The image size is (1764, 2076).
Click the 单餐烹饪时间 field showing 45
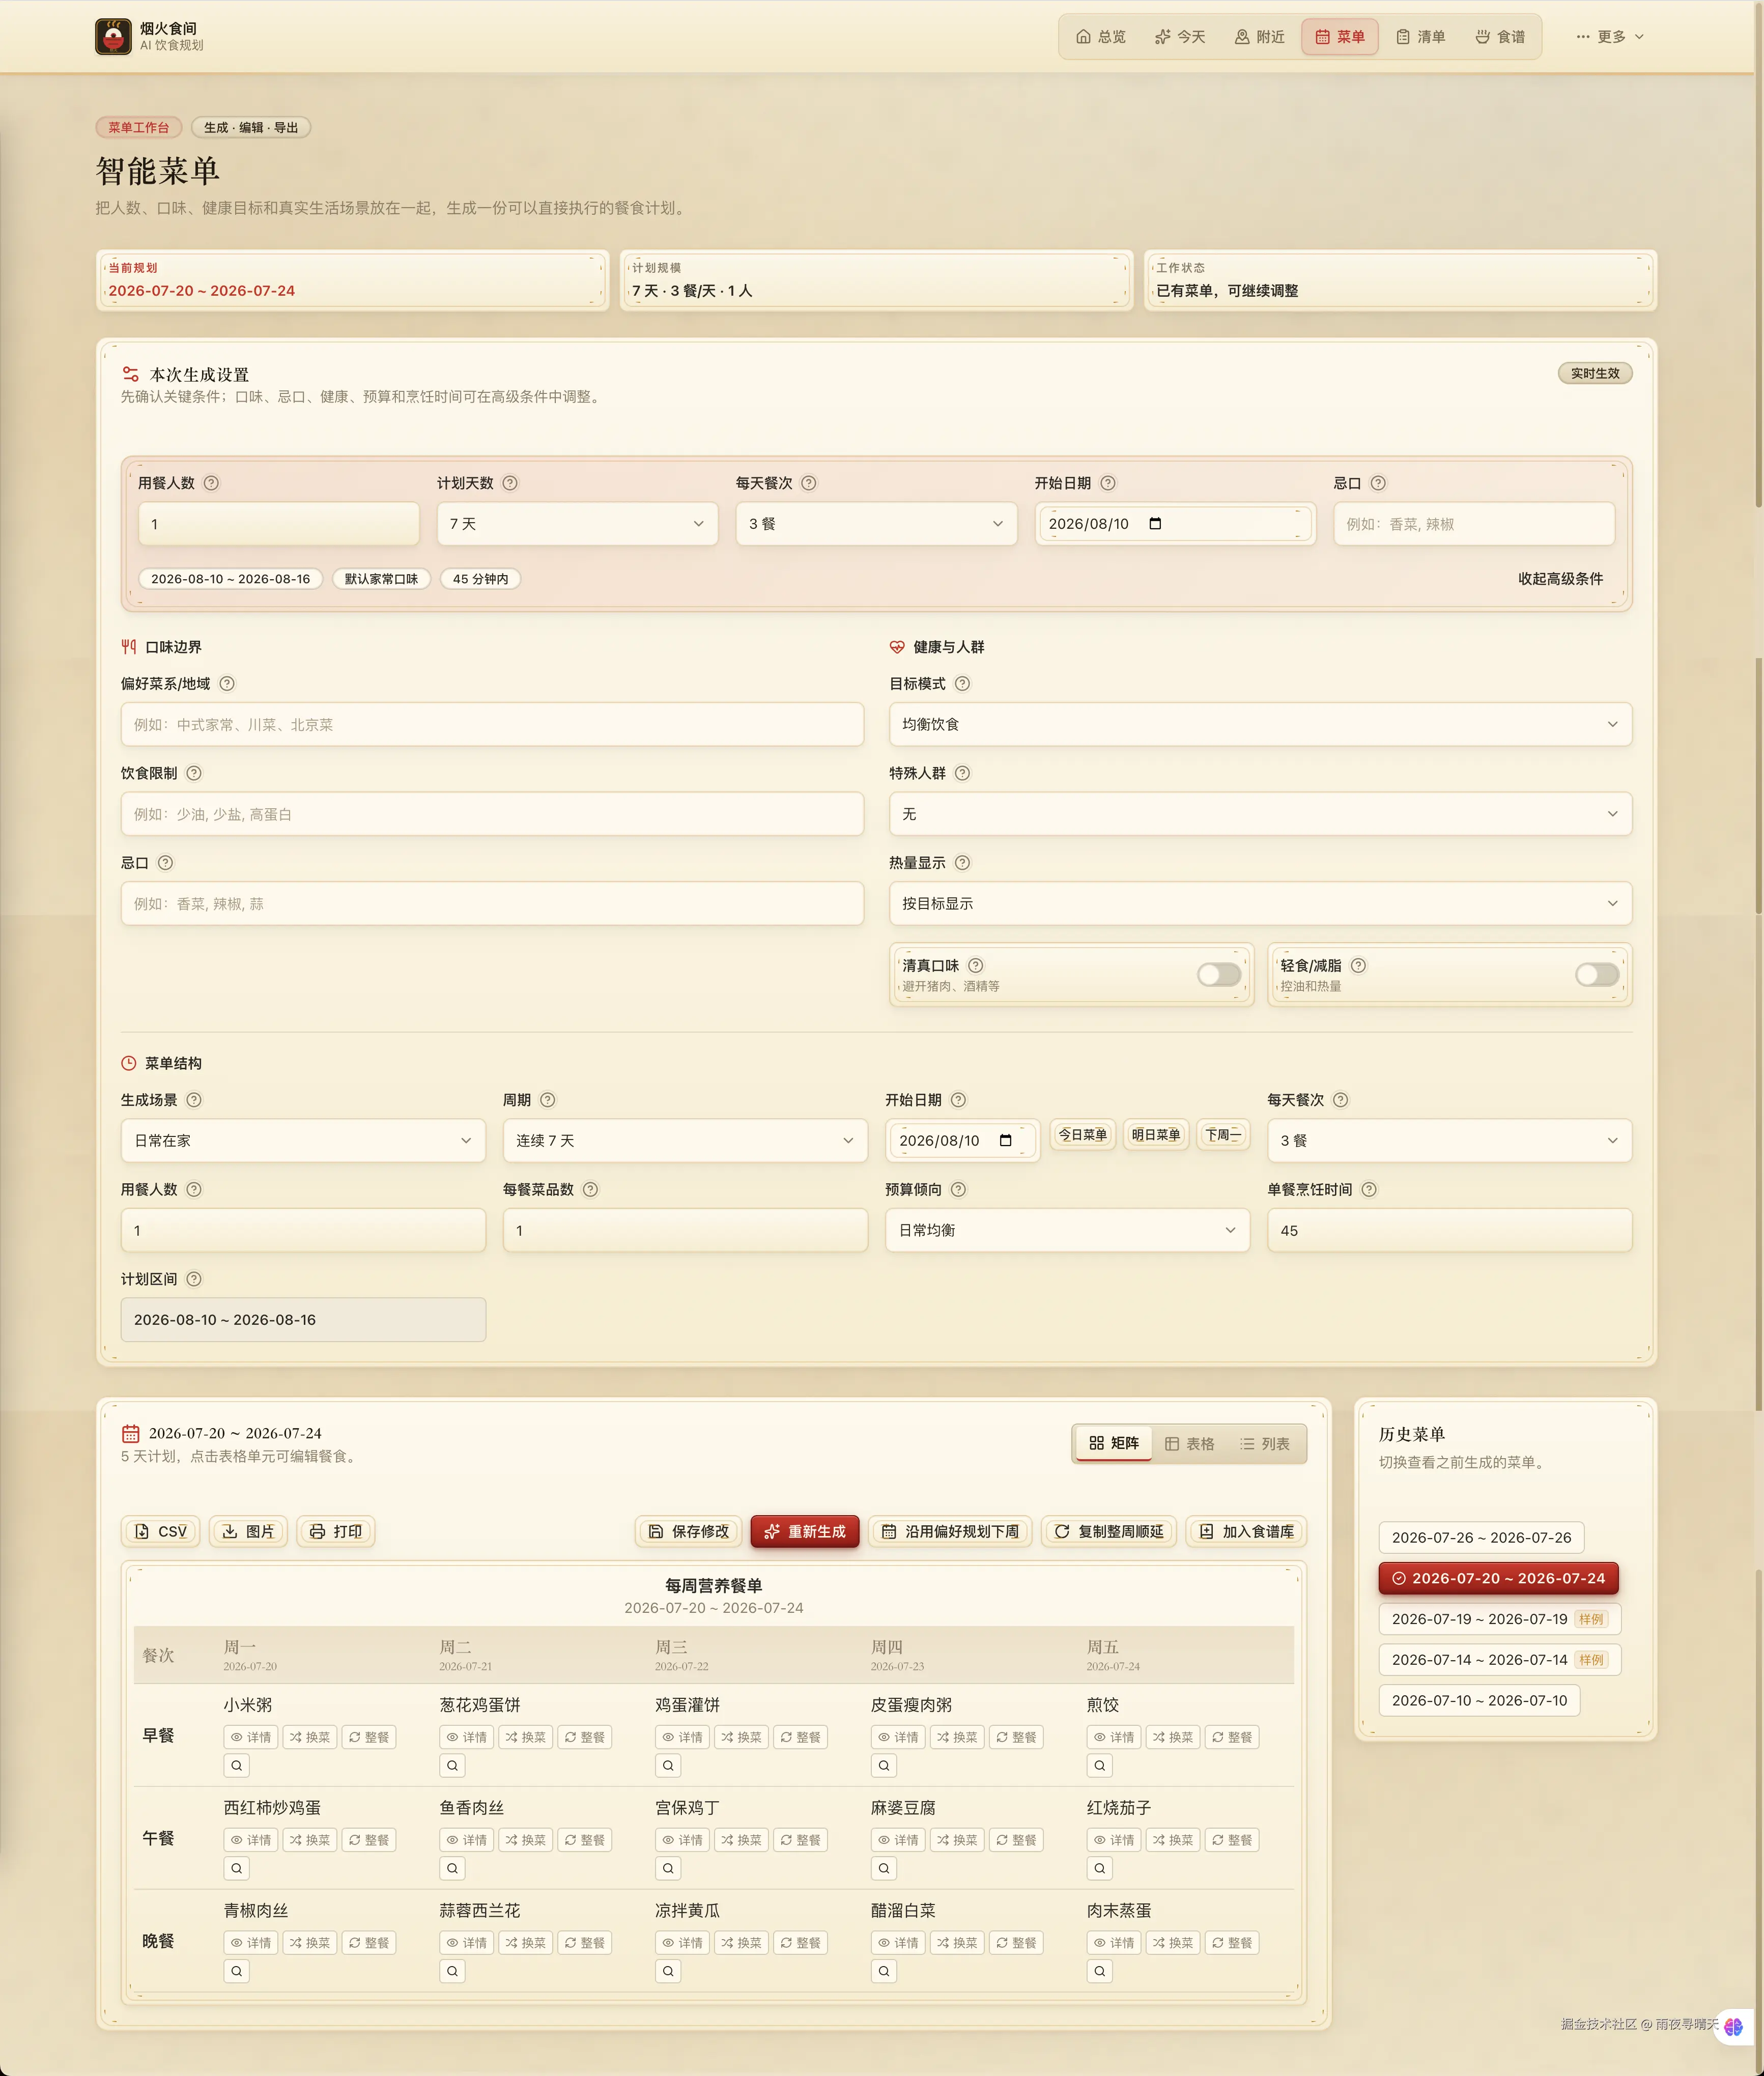coord(1449,1231)
